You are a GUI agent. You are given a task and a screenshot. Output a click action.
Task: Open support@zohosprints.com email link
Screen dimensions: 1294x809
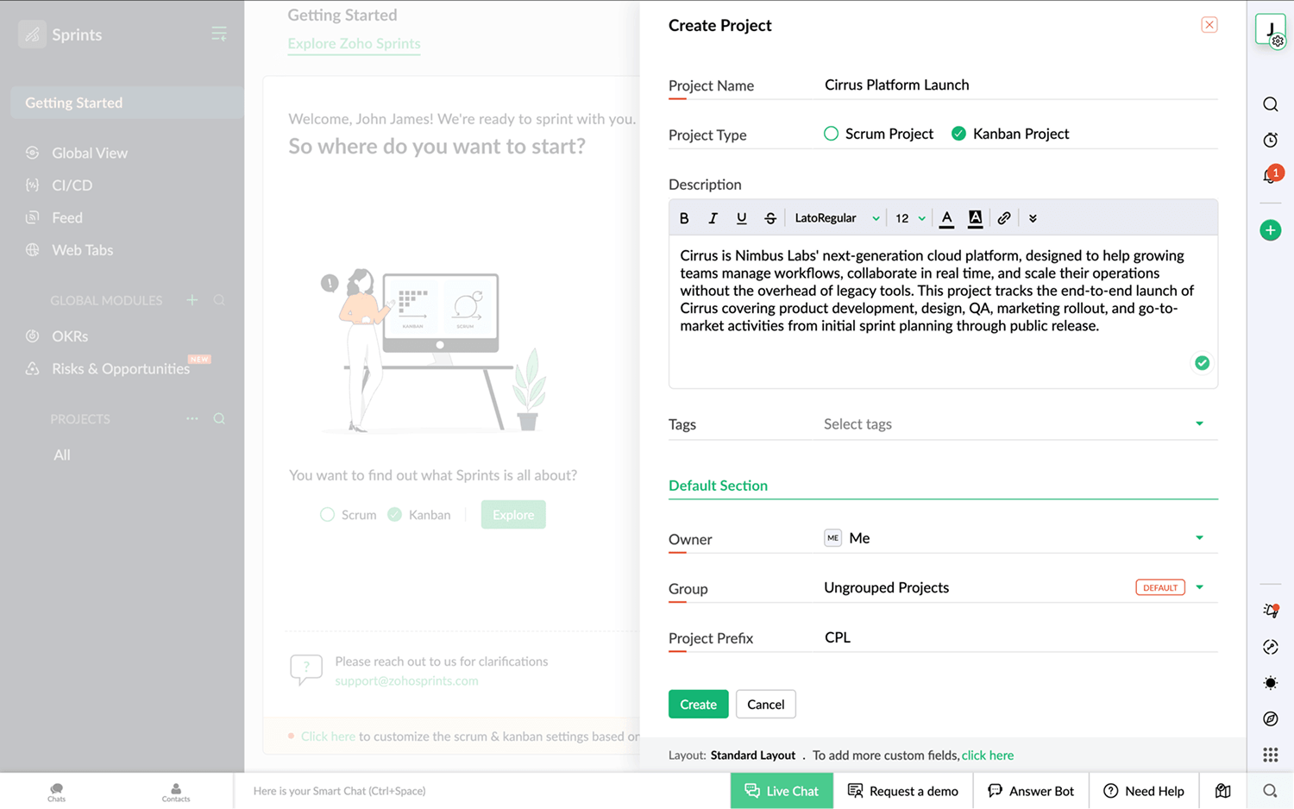(406, 681)
